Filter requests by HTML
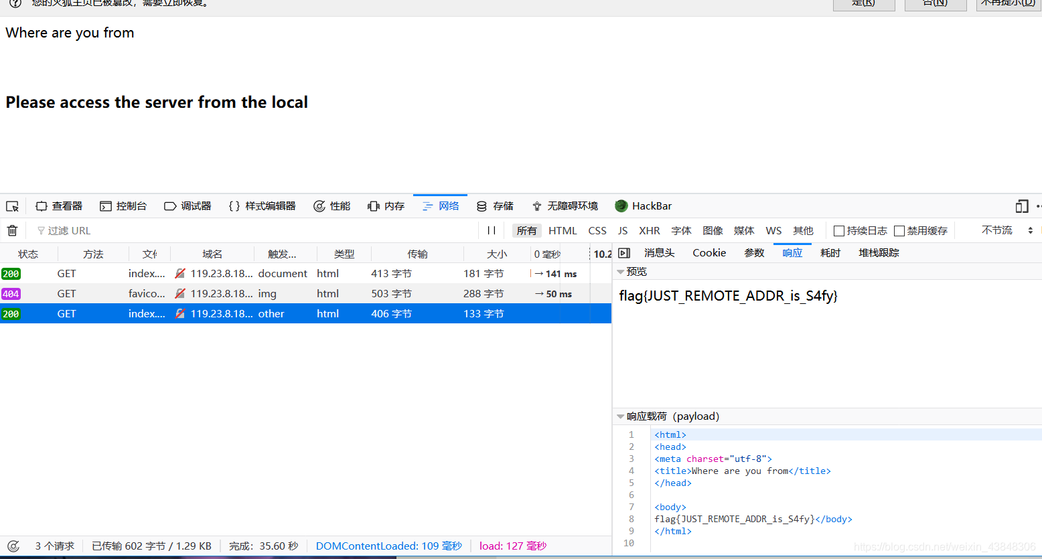This screenshot has height=559, width=1042. click(563, 230)
